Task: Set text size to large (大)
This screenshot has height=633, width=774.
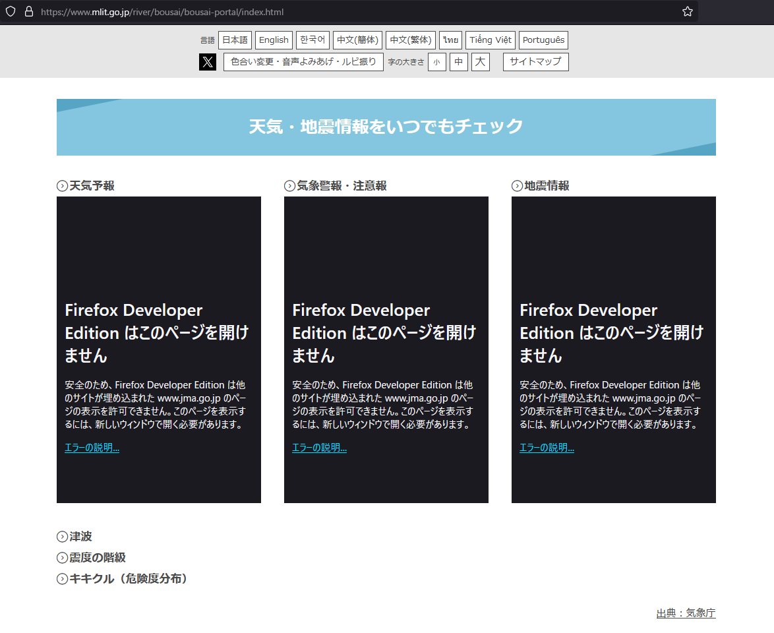Action: (x=481, y=62)
